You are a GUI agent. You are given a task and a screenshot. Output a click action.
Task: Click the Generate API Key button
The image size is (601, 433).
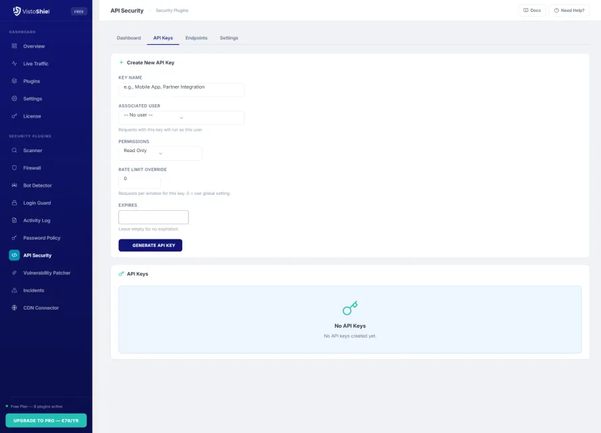pyautogui.click(x=150, y=245)
